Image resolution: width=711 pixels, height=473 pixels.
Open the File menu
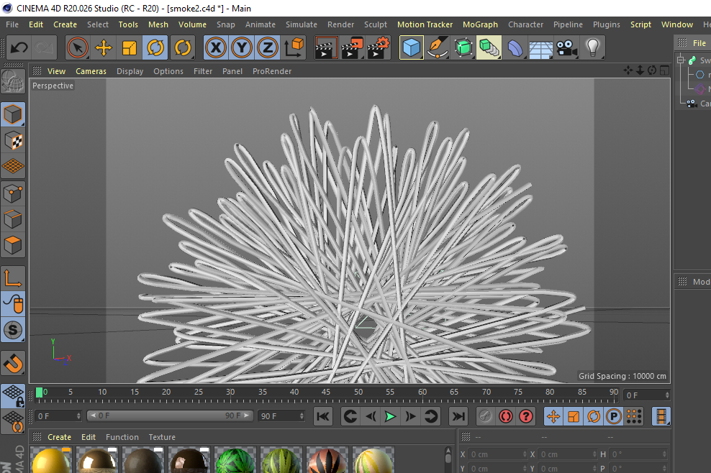pos(12,24)
